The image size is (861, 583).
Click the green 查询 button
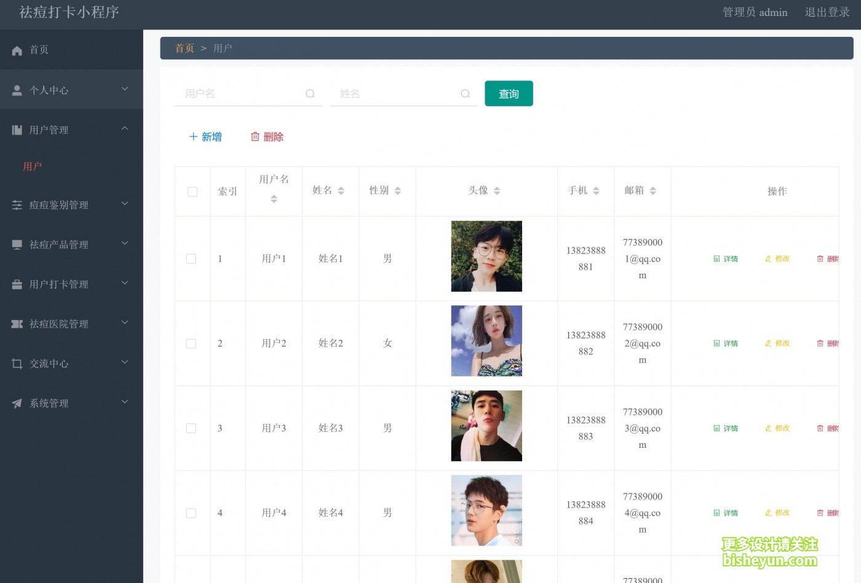point(509,93)
